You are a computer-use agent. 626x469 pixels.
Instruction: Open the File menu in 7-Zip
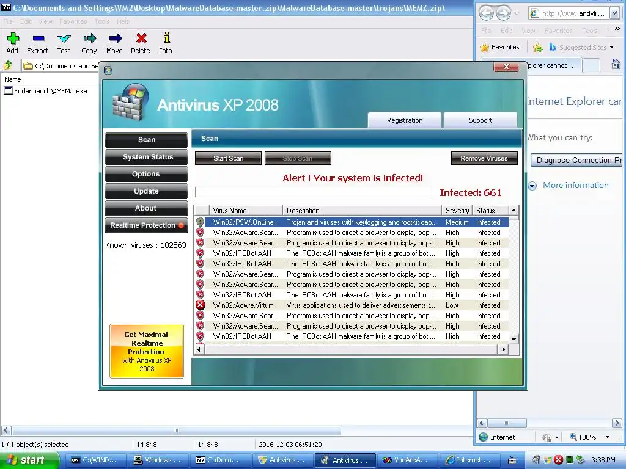pos(8,21)
